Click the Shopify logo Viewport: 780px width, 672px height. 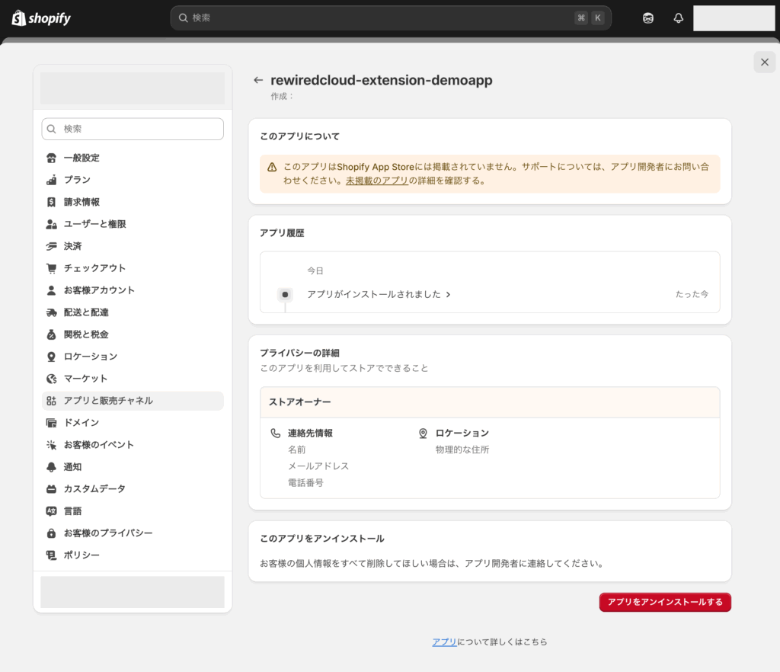pos(41,18)
